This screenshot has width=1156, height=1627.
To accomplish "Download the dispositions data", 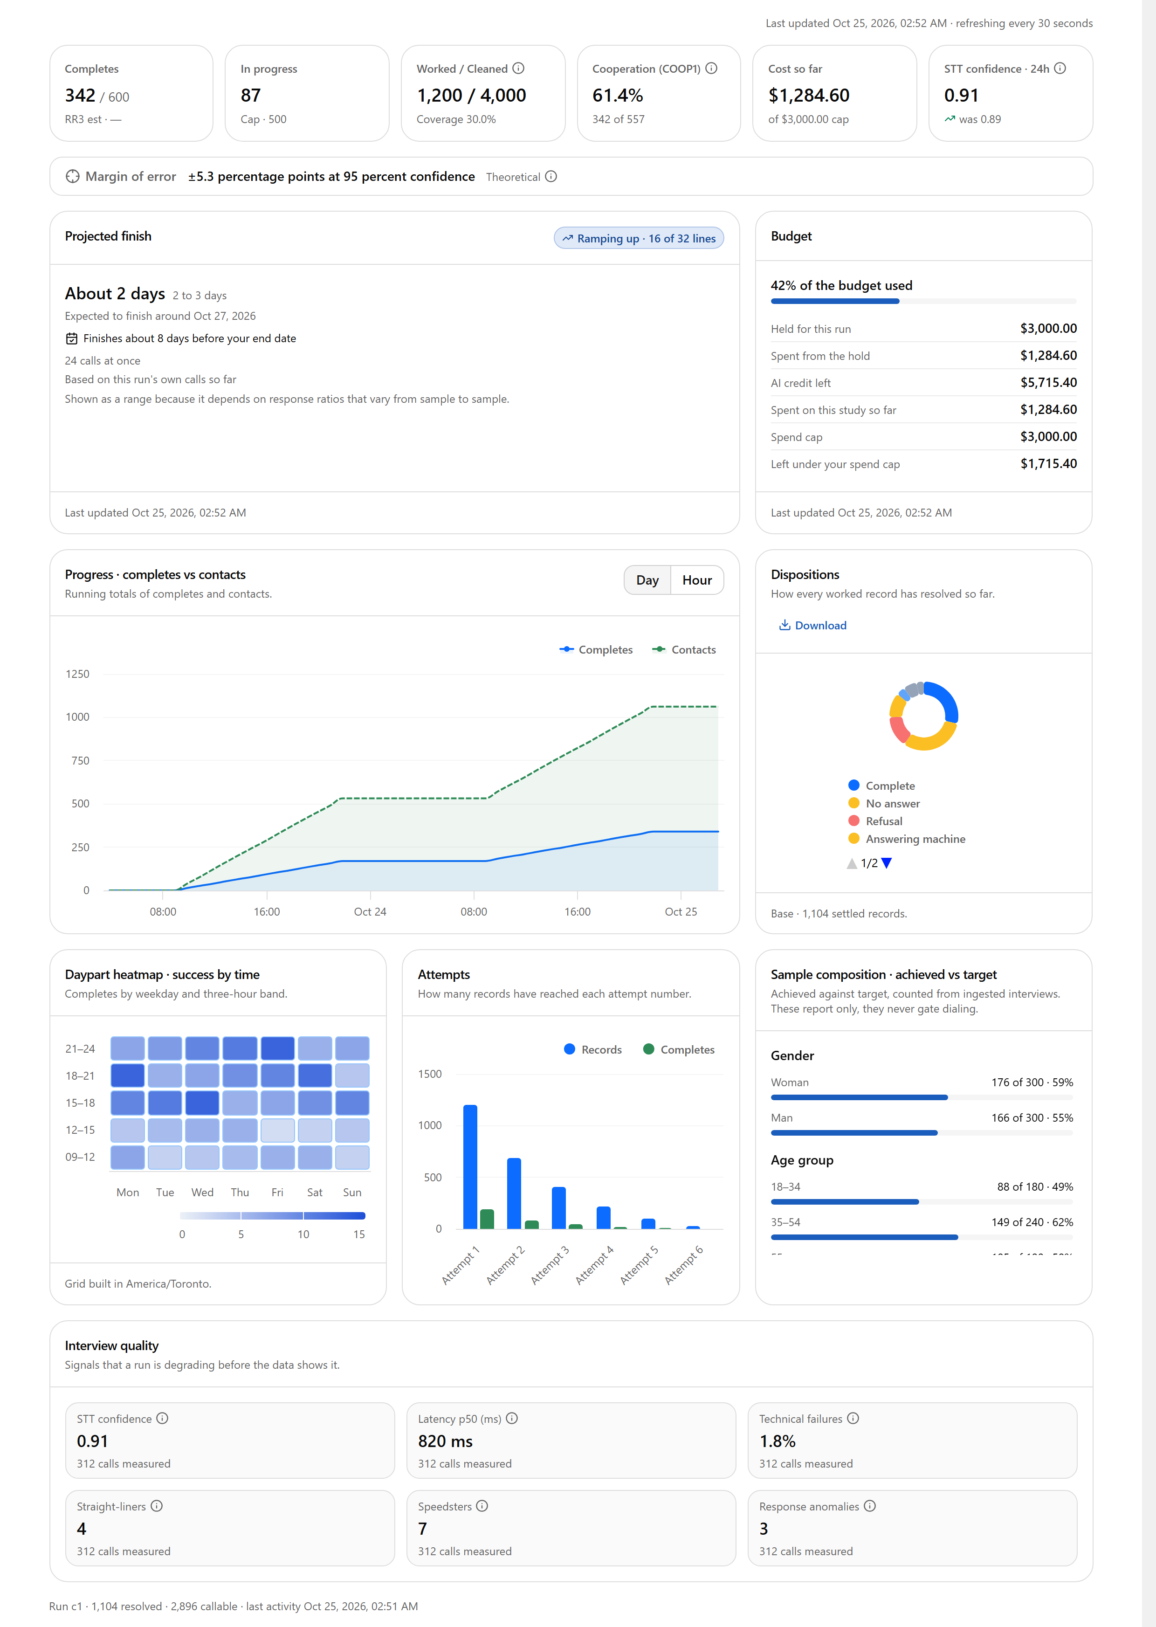I will [x=812, y=625].
